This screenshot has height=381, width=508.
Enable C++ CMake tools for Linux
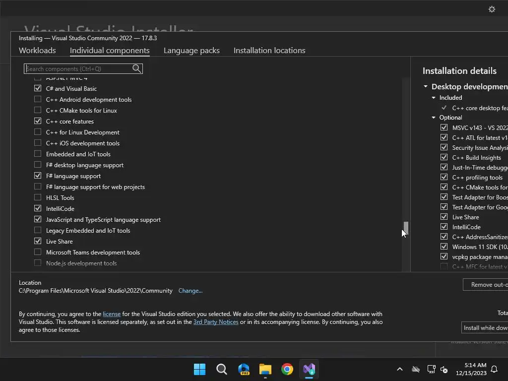click(x=38, y=110)
